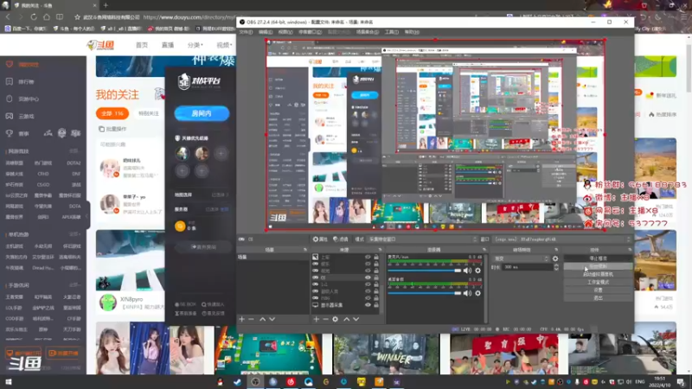692x389 pixels.
Task: Mute the 桌面音频 speaker icon
Action: click(x=467, y=293)
